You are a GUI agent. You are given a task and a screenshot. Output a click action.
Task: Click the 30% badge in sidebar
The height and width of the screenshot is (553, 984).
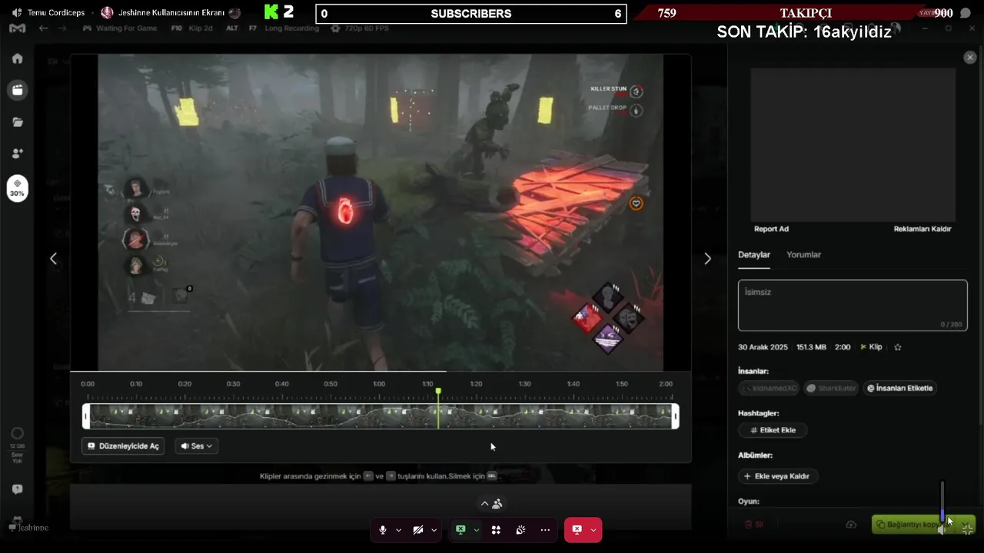(17, 188)
